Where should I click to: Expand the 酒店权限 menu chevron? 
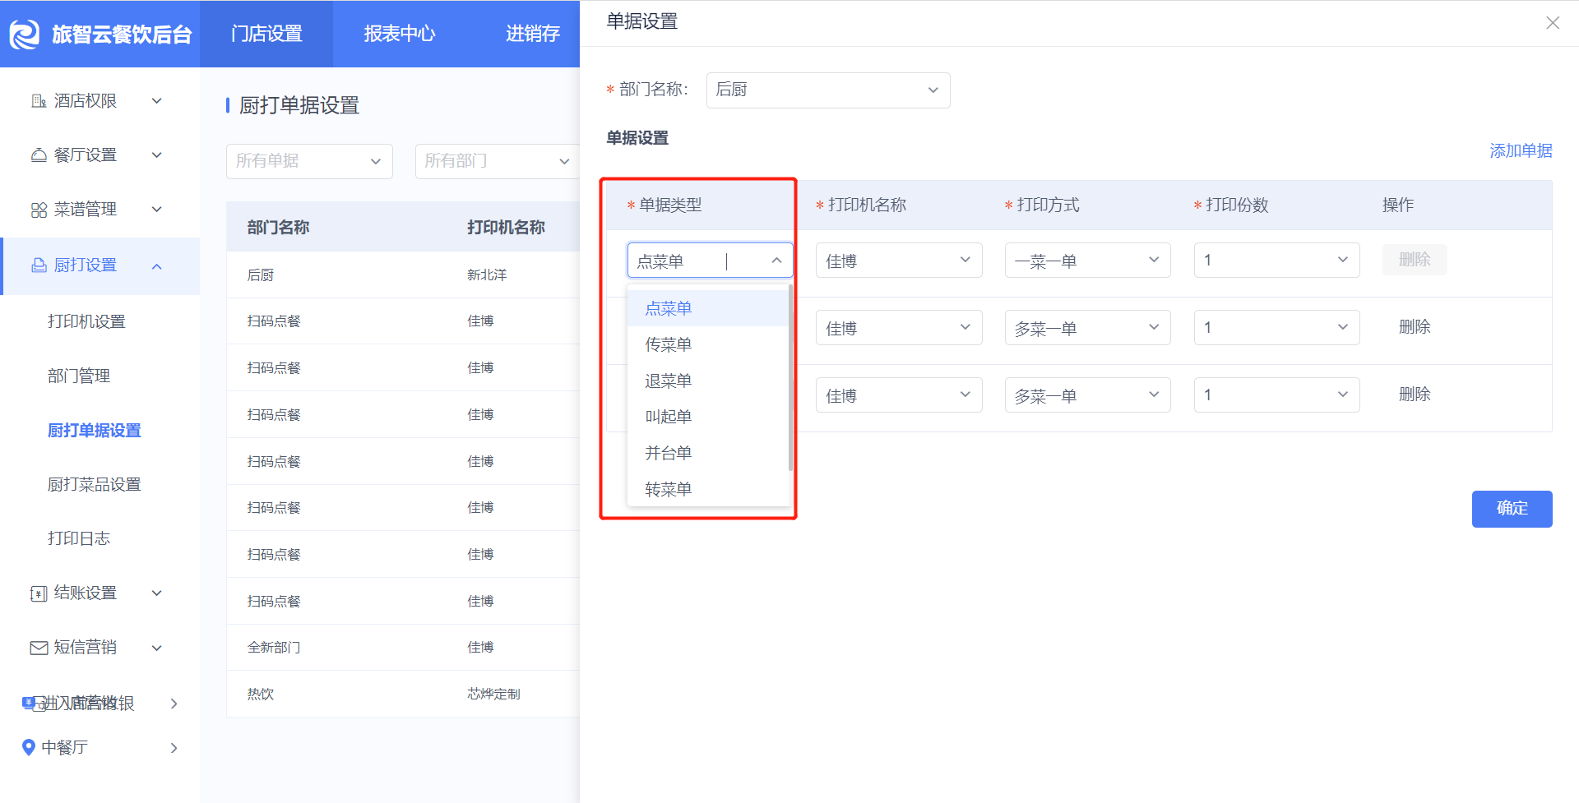coord(157,101)
